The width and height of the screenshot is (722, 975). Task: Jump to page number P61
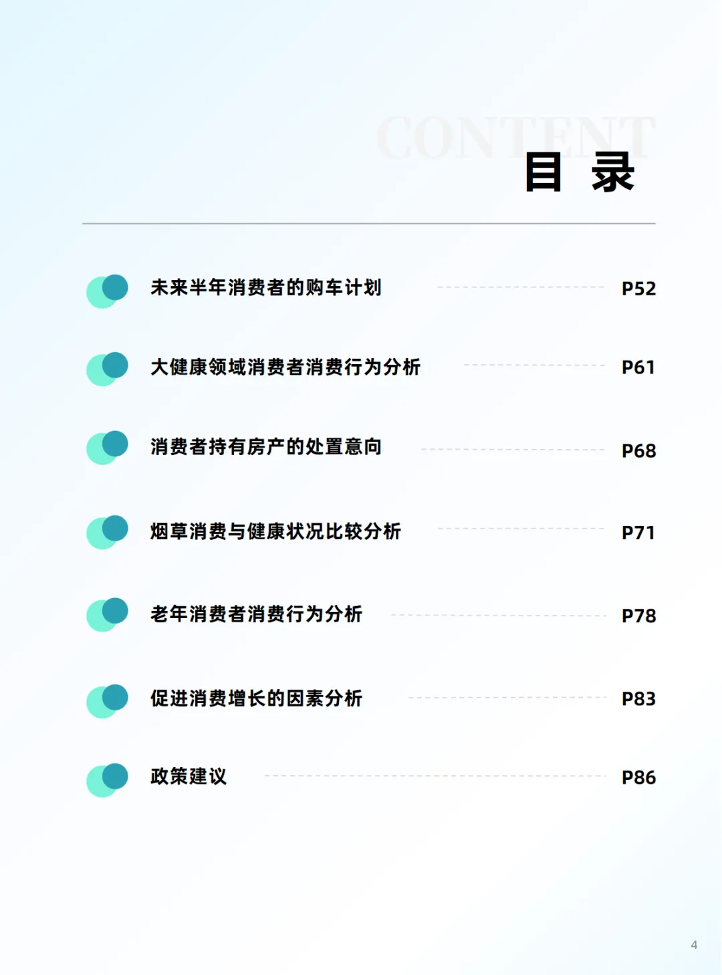click(638, 368)
